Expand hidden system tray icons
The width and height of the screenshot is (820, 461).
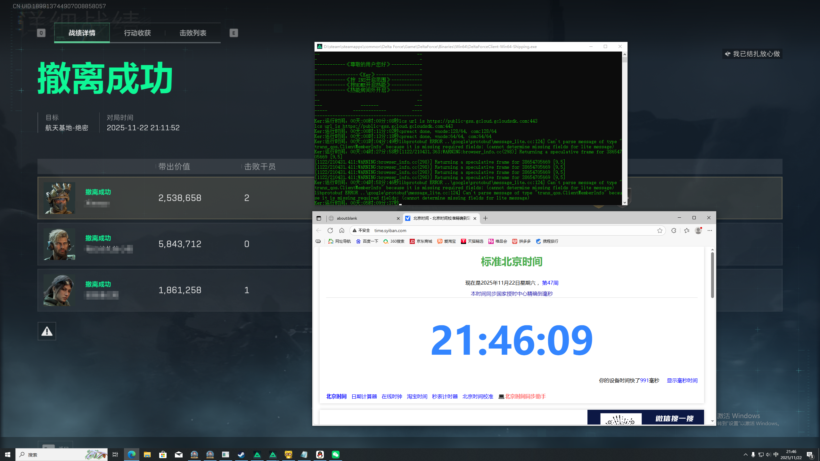tap(746, 455)
